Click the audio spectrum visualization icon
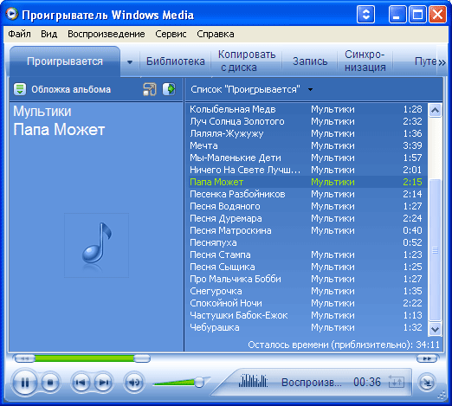Viewport: 452px width, 406px height. pos(253,381)
